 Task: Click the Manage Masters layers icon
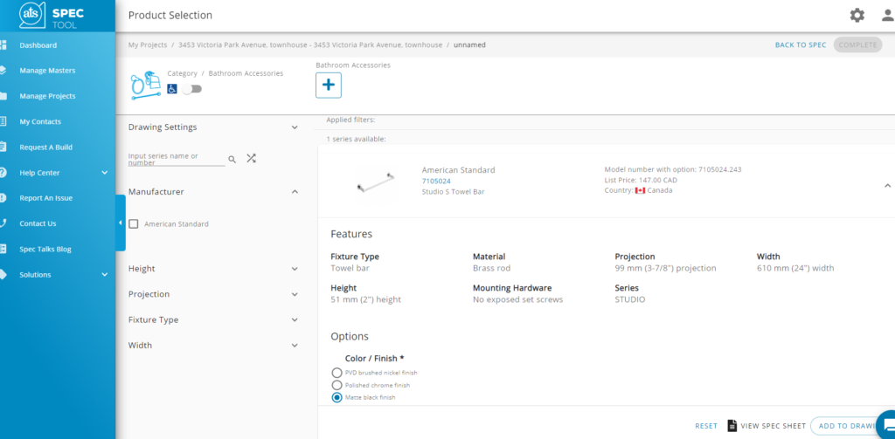3,71
